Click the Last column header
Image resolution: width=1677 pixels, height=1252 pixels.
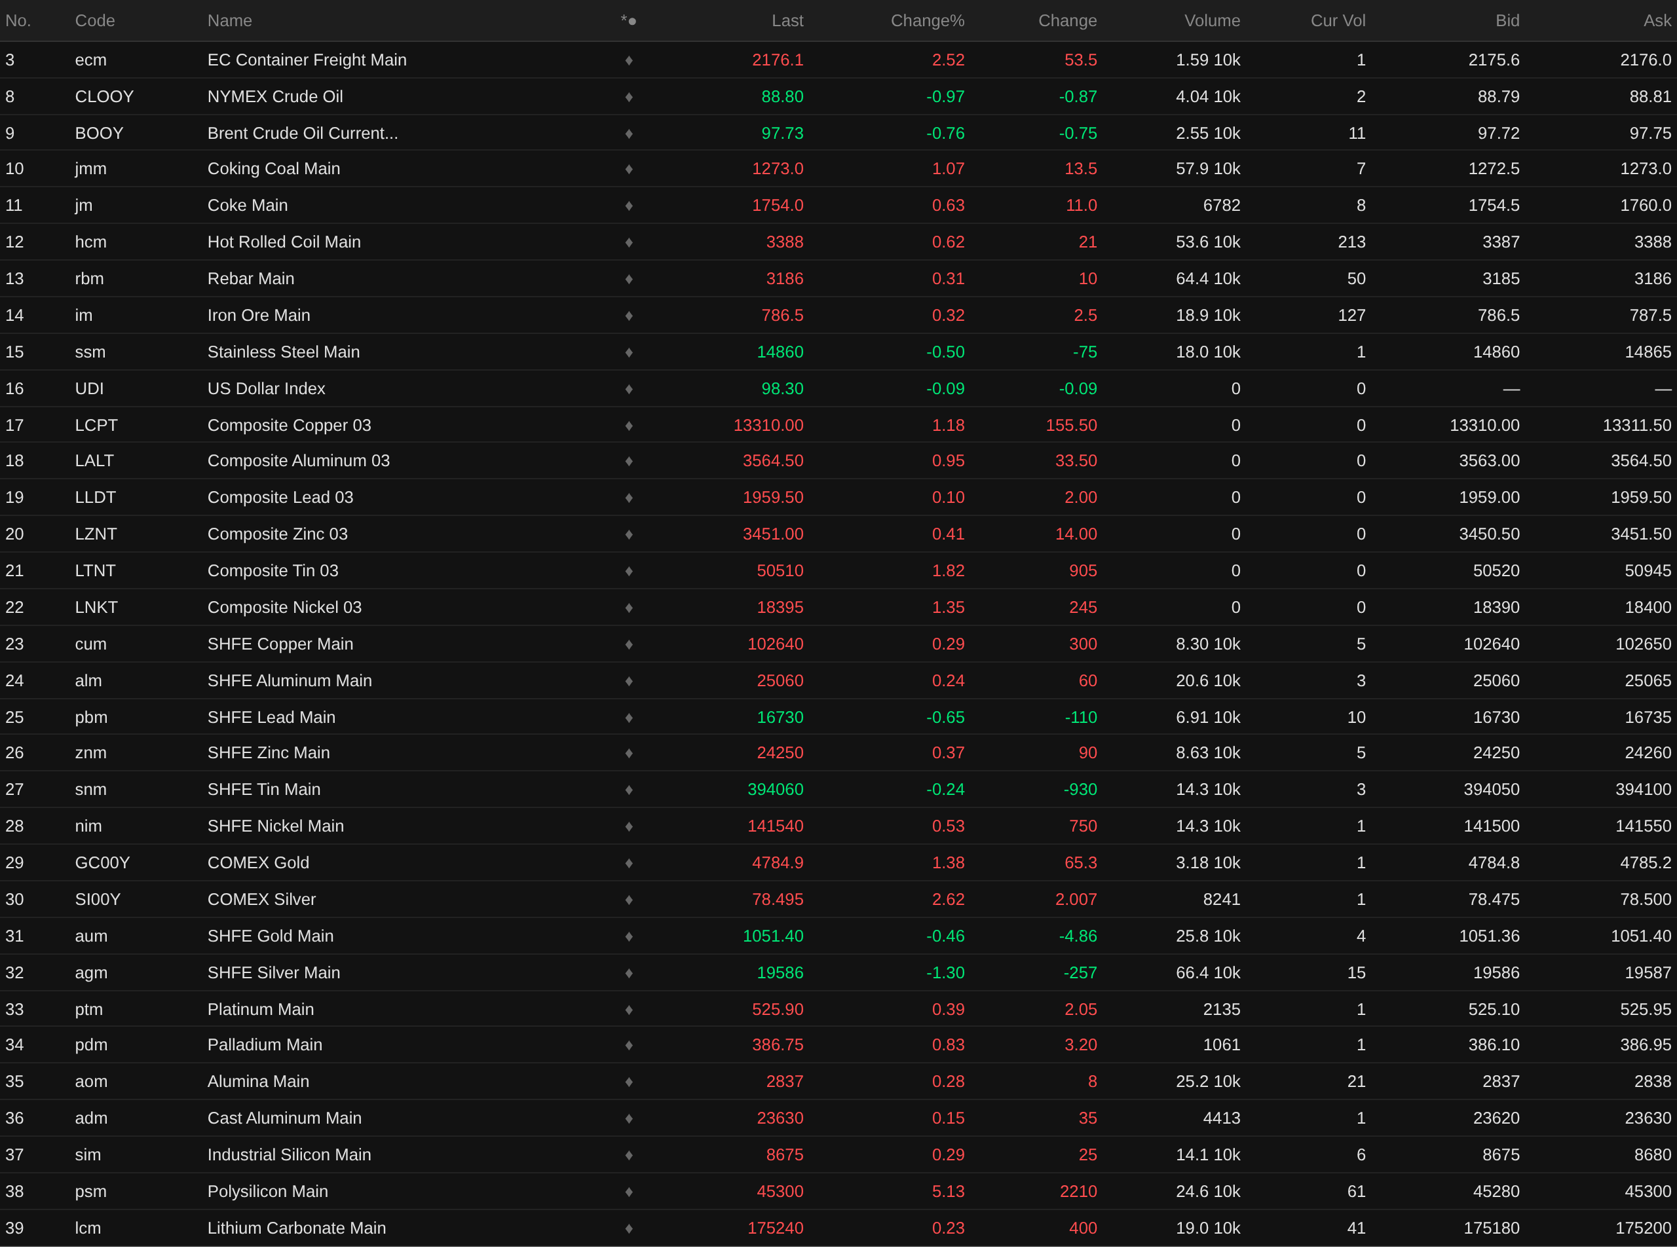pos(787,20)
